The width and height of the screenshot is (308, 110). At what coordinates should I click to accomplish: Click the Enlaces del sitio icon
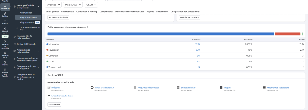click(x=178, y=88)
